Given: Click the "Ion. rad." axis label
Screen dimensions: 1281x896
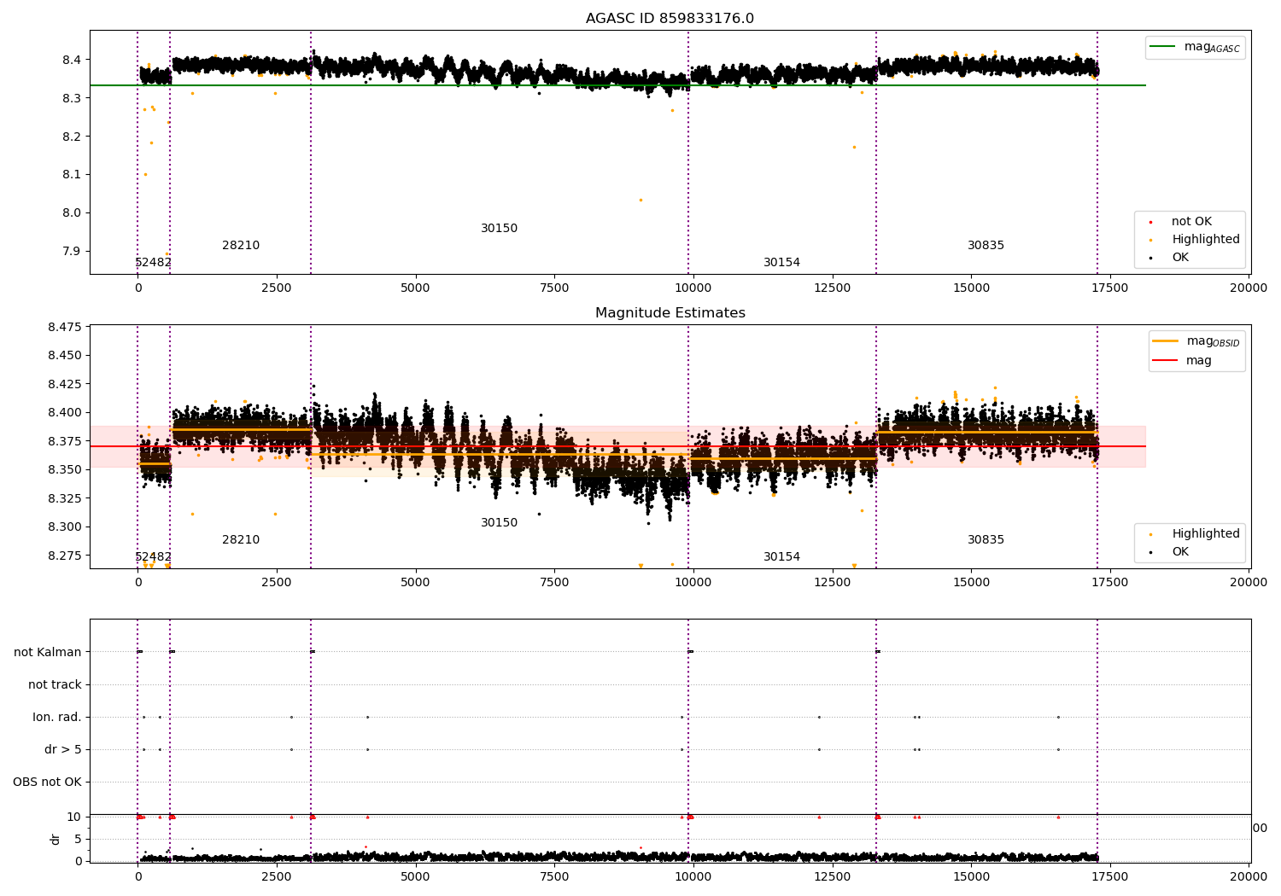Looking at the screenshot, I should click(x=57, y=718).
